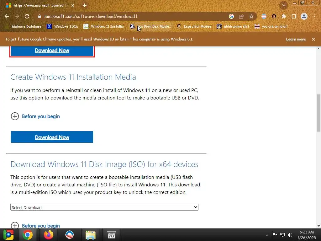Image resolution: width=321 pixels, height=241 pixels.
Task: Close the microsoft.com tab
Action: (73, 6)
